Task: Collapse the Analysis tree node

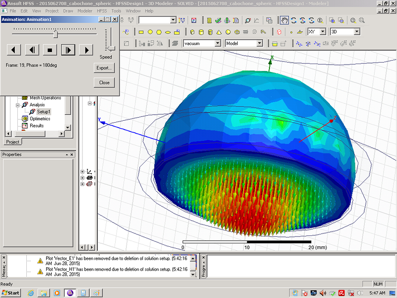Action: 17,105
